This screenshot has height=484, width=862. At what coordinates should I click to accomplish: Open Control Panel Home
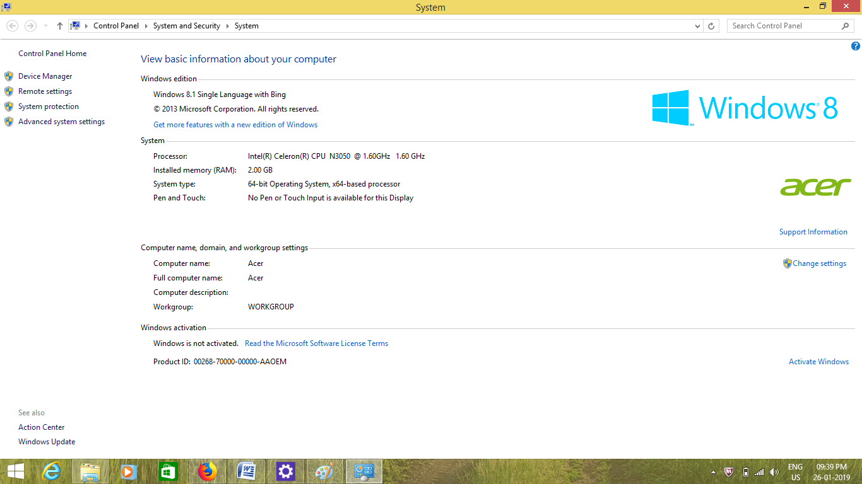click(x=52, y=54)
